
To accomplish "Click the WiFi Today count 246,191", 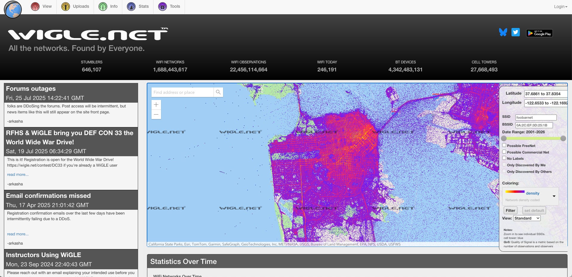I will [x=327, y=70].
